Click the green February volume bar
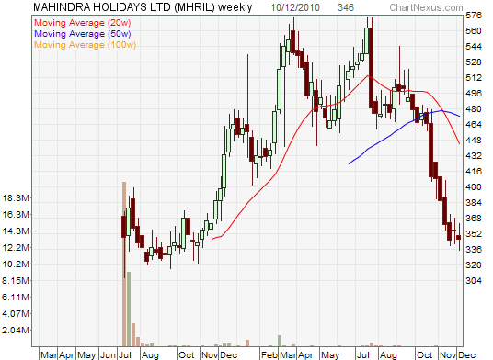The height and width of the screenshot is (360, 493). pos(280,341)
